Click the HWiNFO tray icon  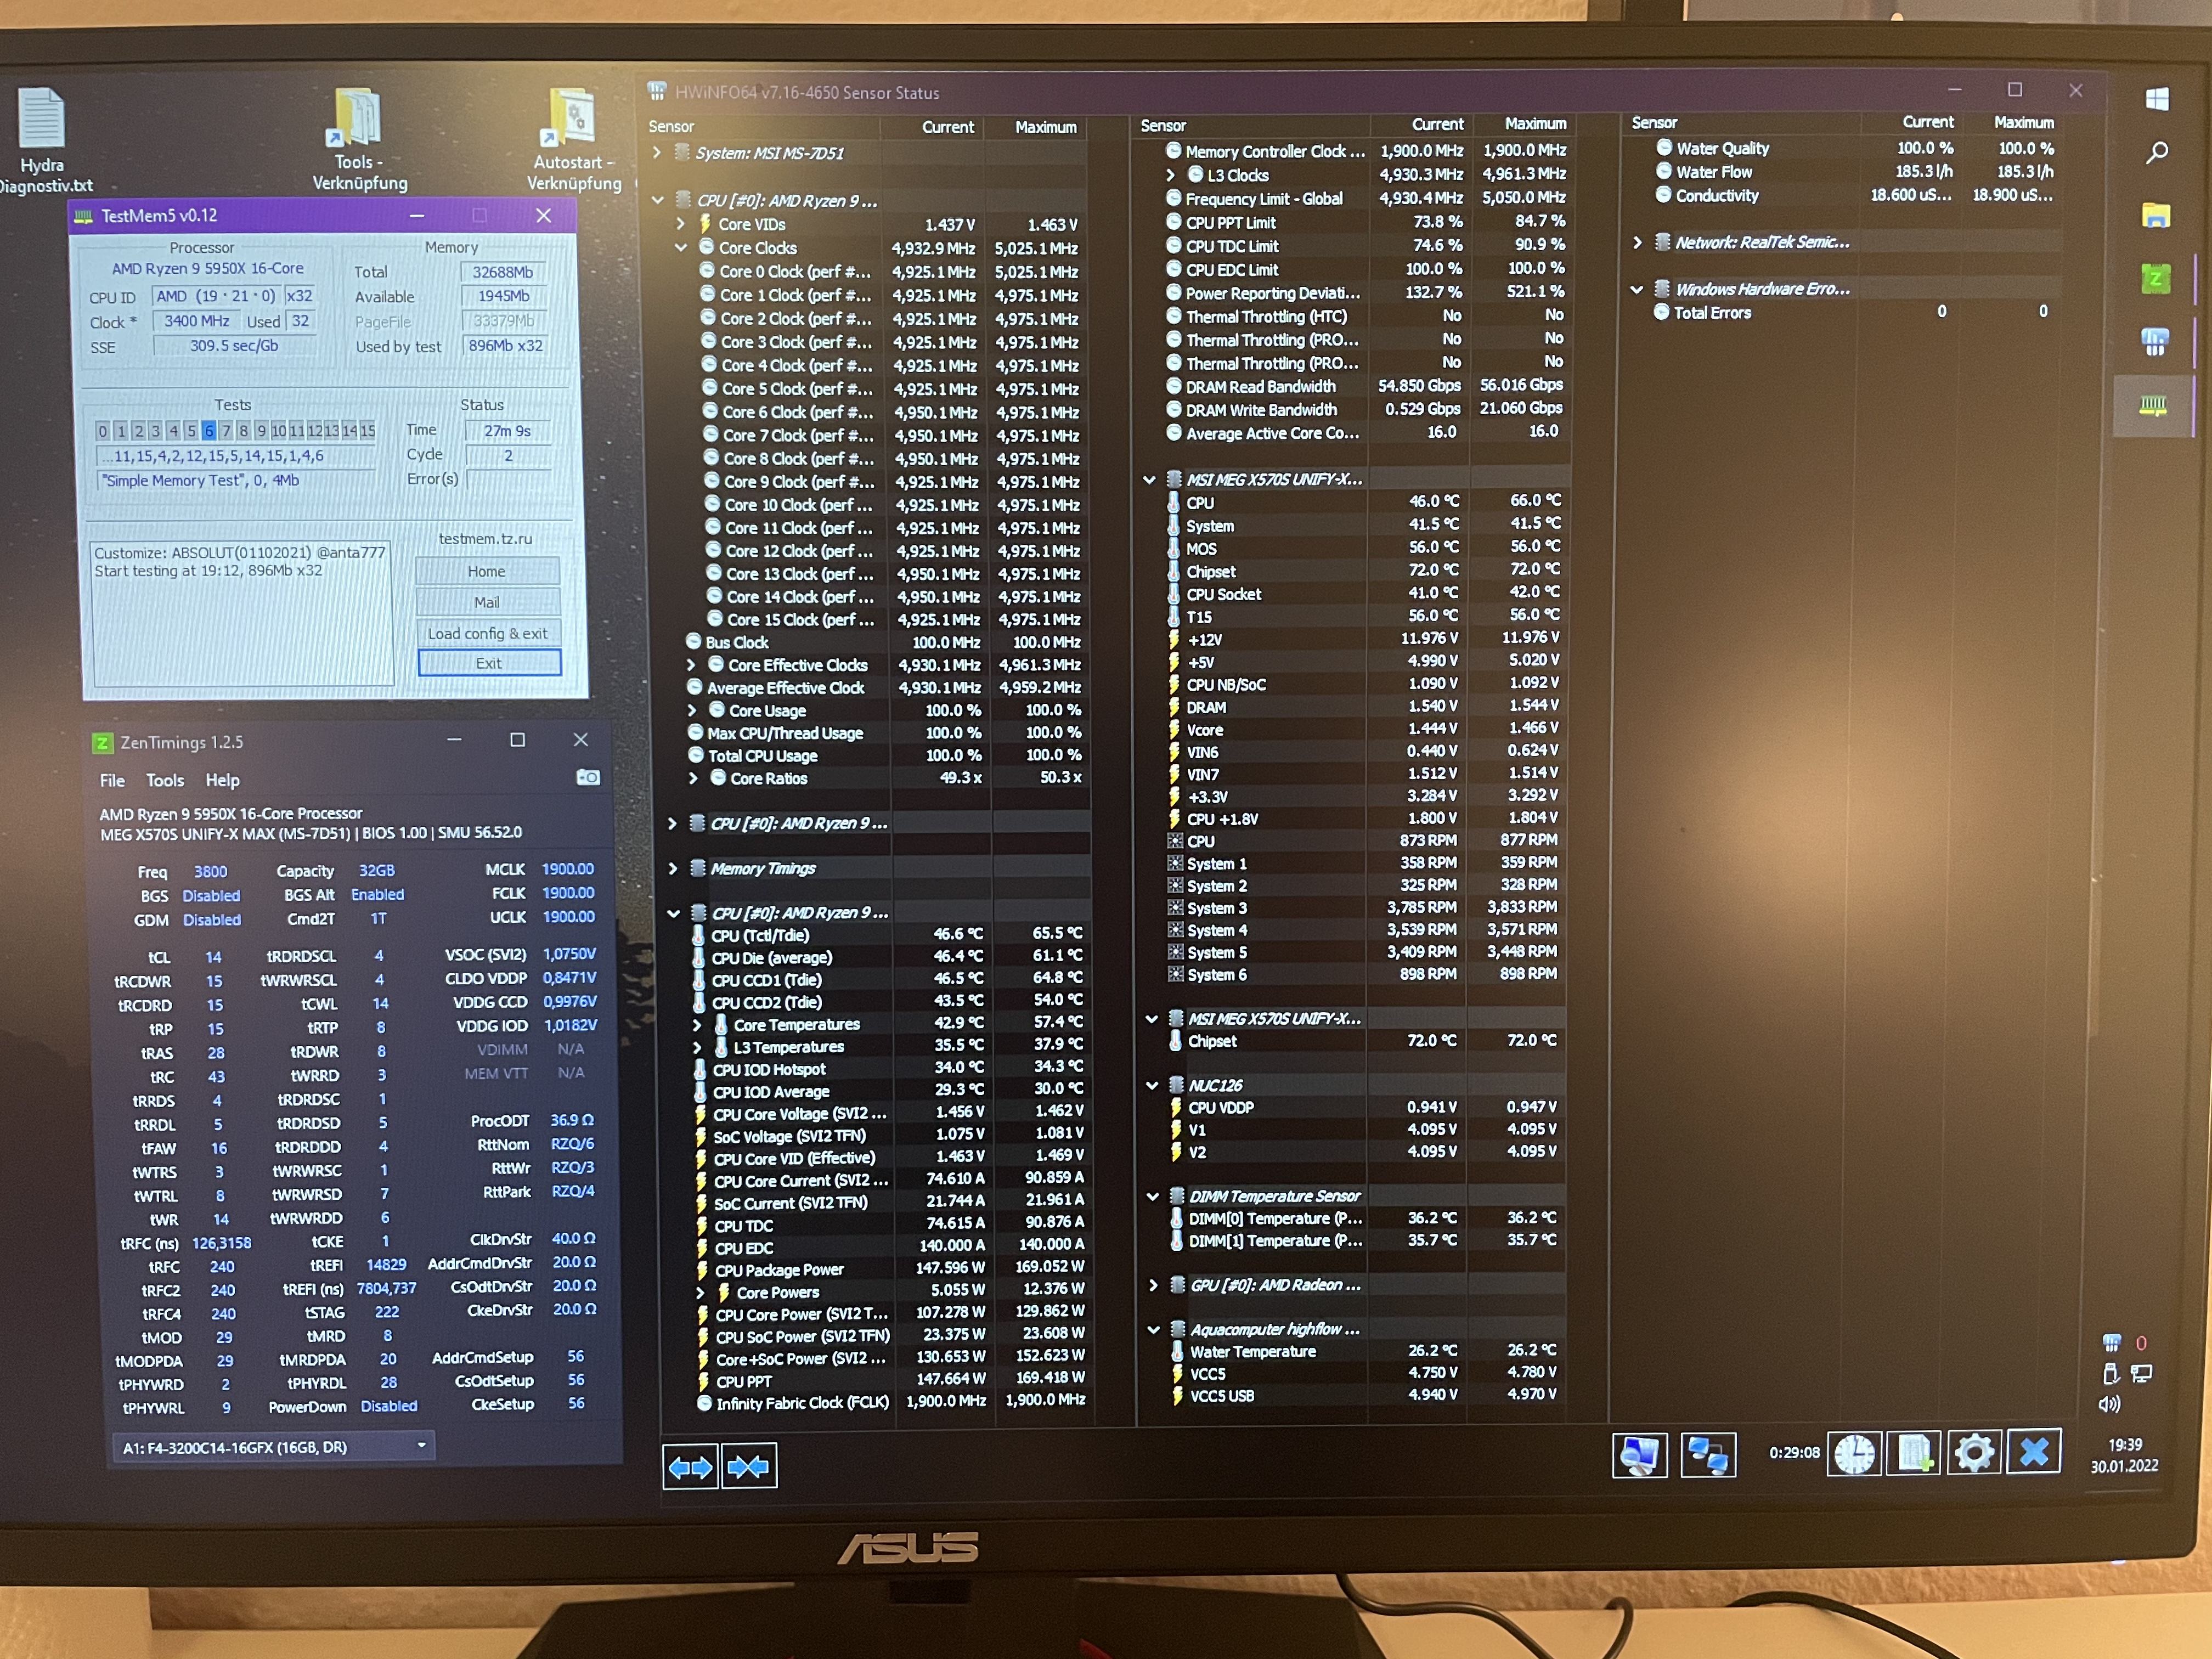[2112, 1343]
